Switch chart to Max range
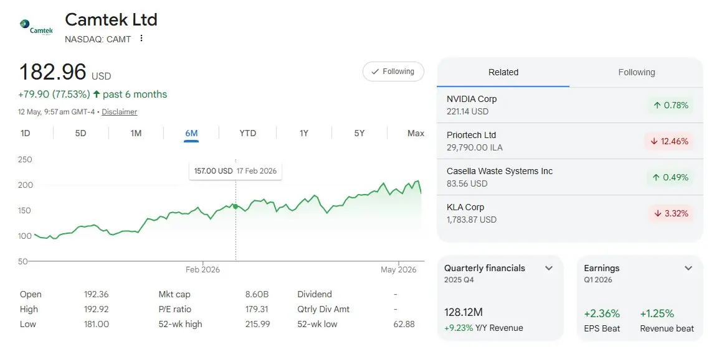 (416, 133)
